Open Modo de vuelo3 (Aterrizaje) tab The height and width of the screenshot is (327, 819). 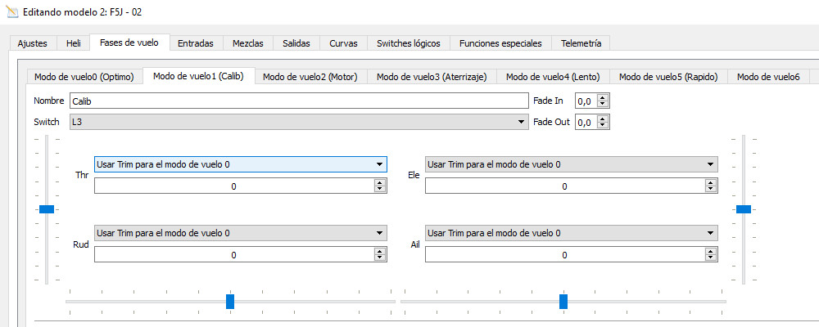tap(432, 77)
